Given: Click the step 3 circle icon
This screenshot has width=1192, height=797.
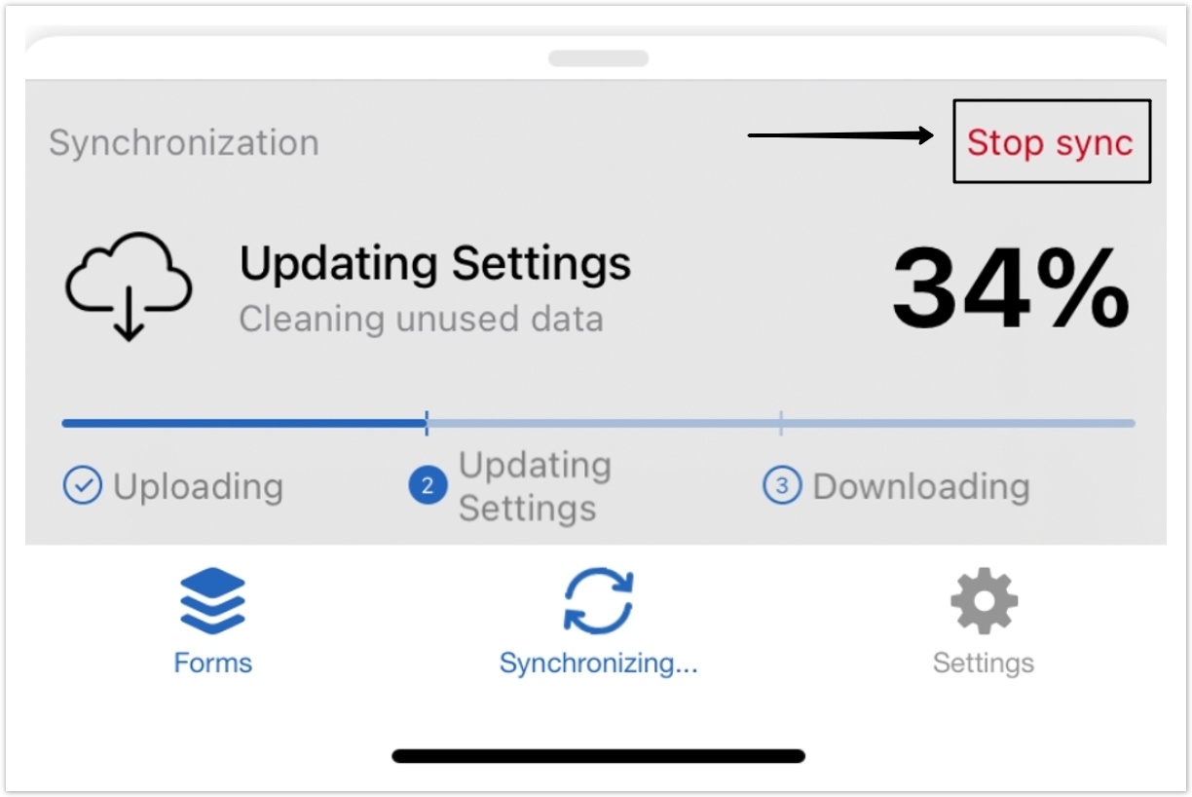Looking at the screenshot, I should coord(781,485).
